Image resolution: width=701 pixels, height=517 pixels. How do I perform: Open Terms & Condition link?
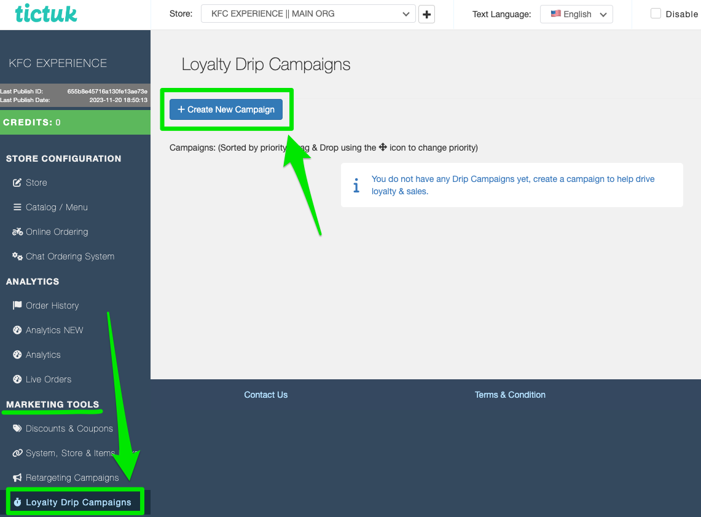point(510,395)
